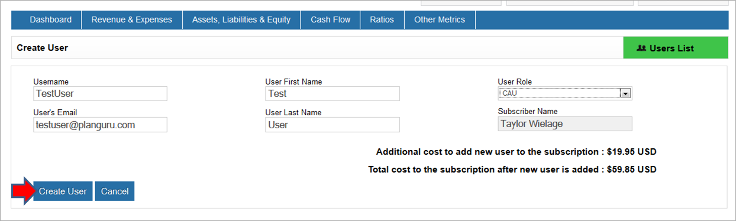Open the green Users List button

coord(676,48)
